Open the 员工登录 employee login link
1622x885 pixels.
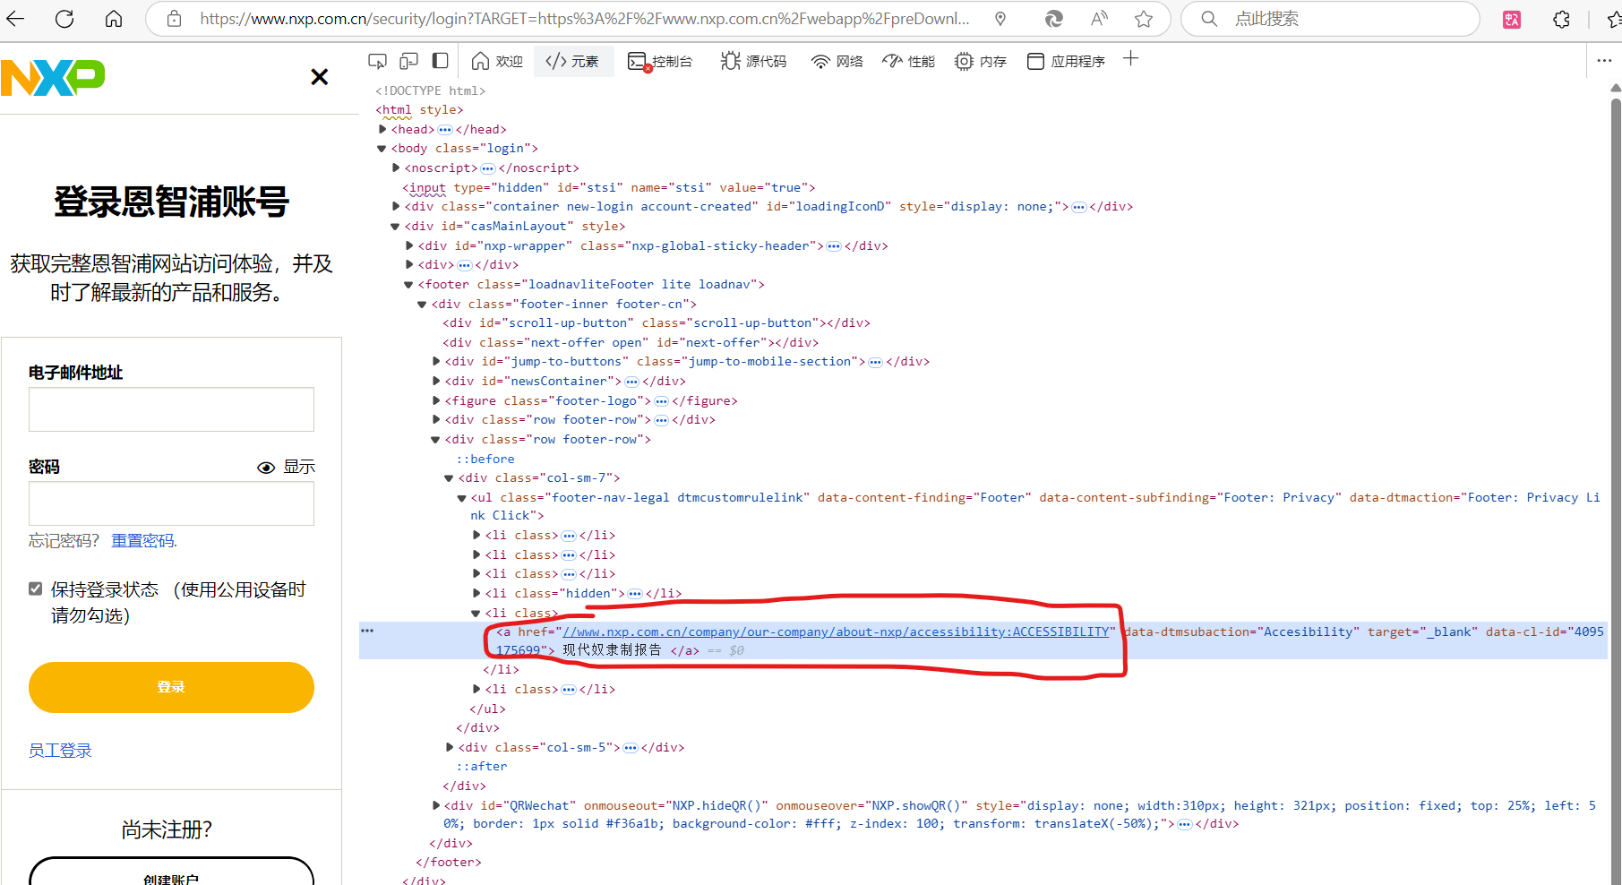point(60,751)
